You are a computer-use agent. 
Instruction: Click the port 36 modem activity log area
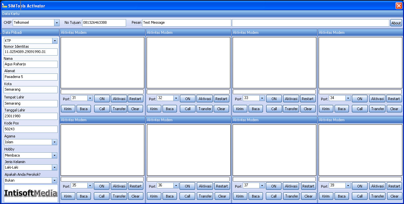pos(188,150)
